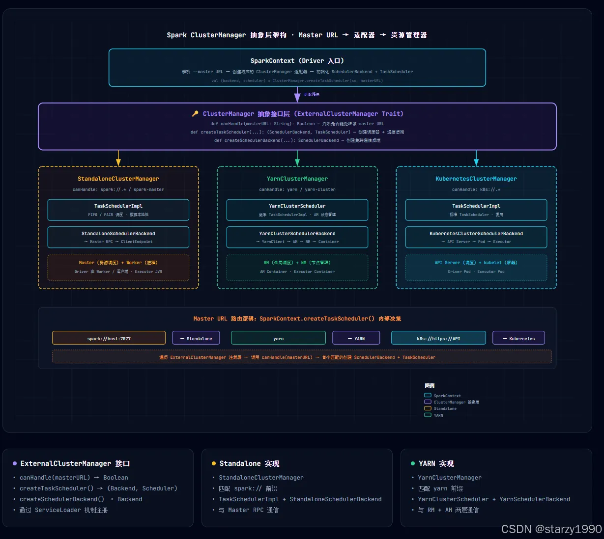Click the Standalone legend swatch
The image size is (604, 539).
point(428,408)
